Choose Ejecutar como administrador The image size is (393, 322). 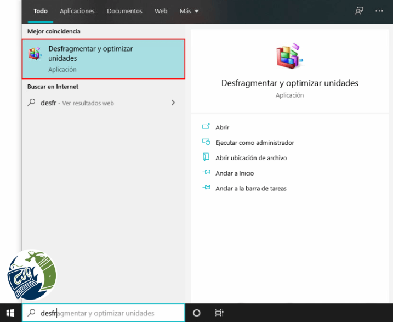click(x=255, y=143)
